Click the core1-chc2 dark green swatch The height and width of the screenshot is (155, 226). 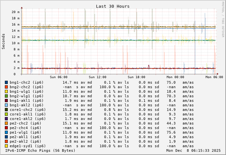(6, 110)
